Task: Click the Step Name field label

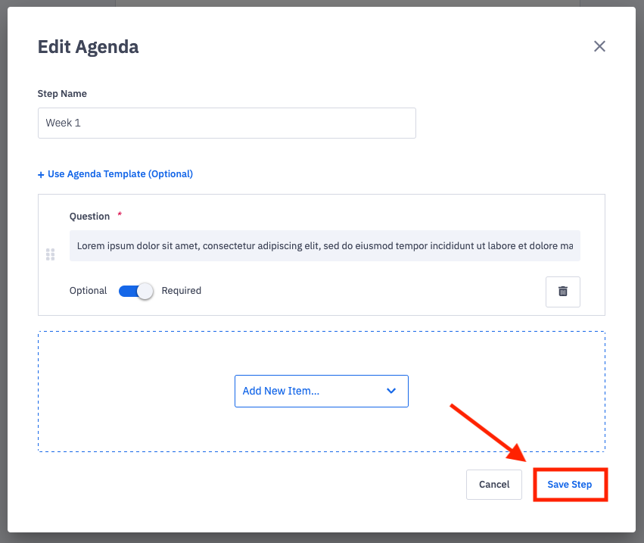Action: click(62, 94)
